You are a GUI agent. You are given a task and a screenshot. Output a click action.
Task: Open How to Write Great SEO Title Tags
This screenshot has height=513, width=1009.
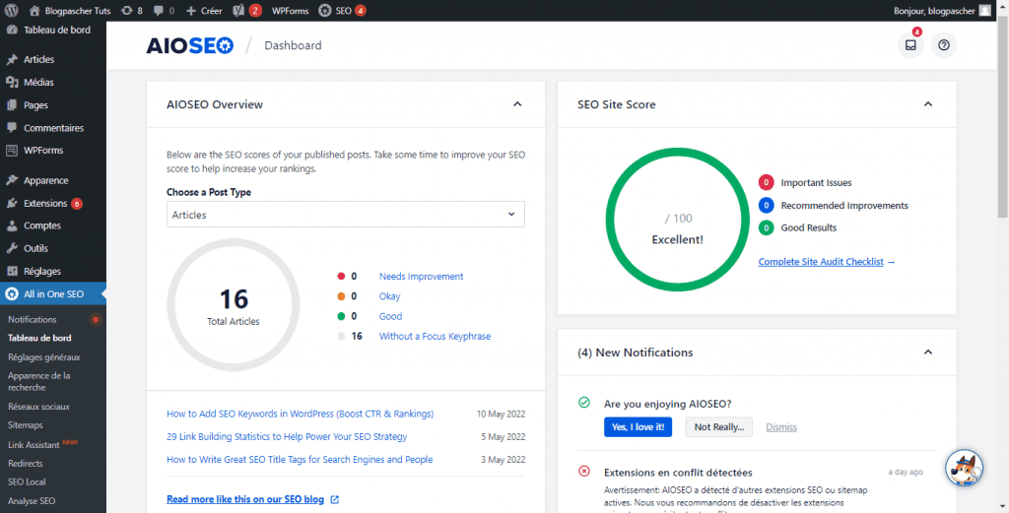[x=300, y=460]
